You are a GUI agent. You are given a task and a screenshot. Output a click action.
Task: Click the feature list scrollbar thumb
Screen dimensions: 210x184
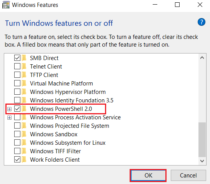[x=202, y=139]
